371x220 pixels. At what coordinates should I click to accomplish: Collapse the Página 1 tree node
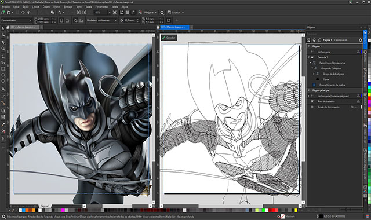tap(309, 46)
